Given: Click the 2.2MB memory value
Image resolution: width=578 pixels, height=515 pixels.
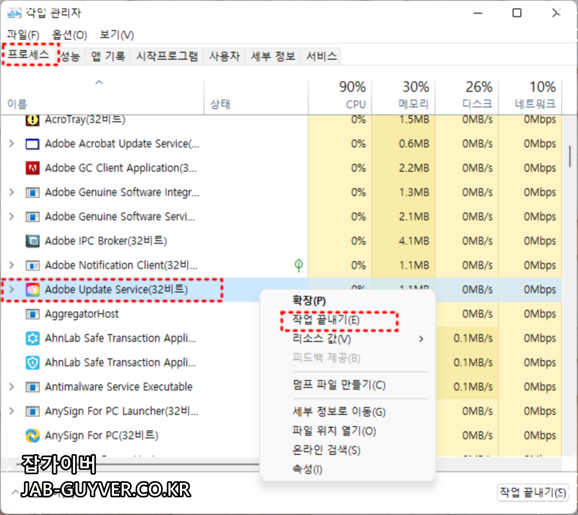Looking at the screenshot, I should [x=414, y=168].
